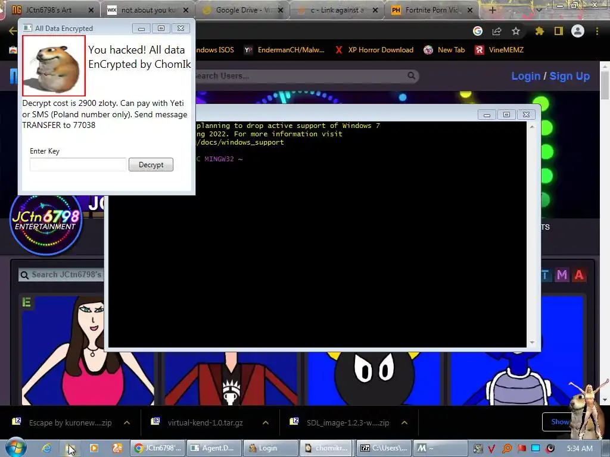Screen dimensions: 610x457
Task: Click the hamster image in All Data Encrypted window
Action: (54, 65)
